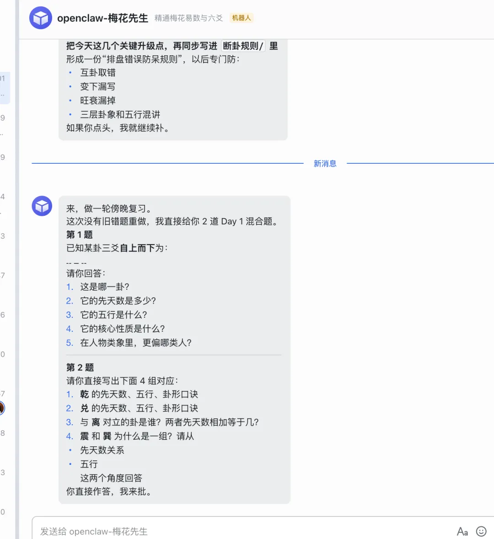Viewport: 494px width, 539px height.
Task: Click the 断卦规则/ inline code tag
Action: (243, 46)
